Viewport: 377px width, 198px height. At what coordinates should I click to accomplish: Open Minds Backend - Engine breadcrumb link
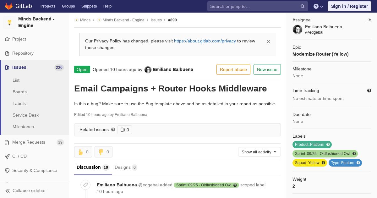123,20
